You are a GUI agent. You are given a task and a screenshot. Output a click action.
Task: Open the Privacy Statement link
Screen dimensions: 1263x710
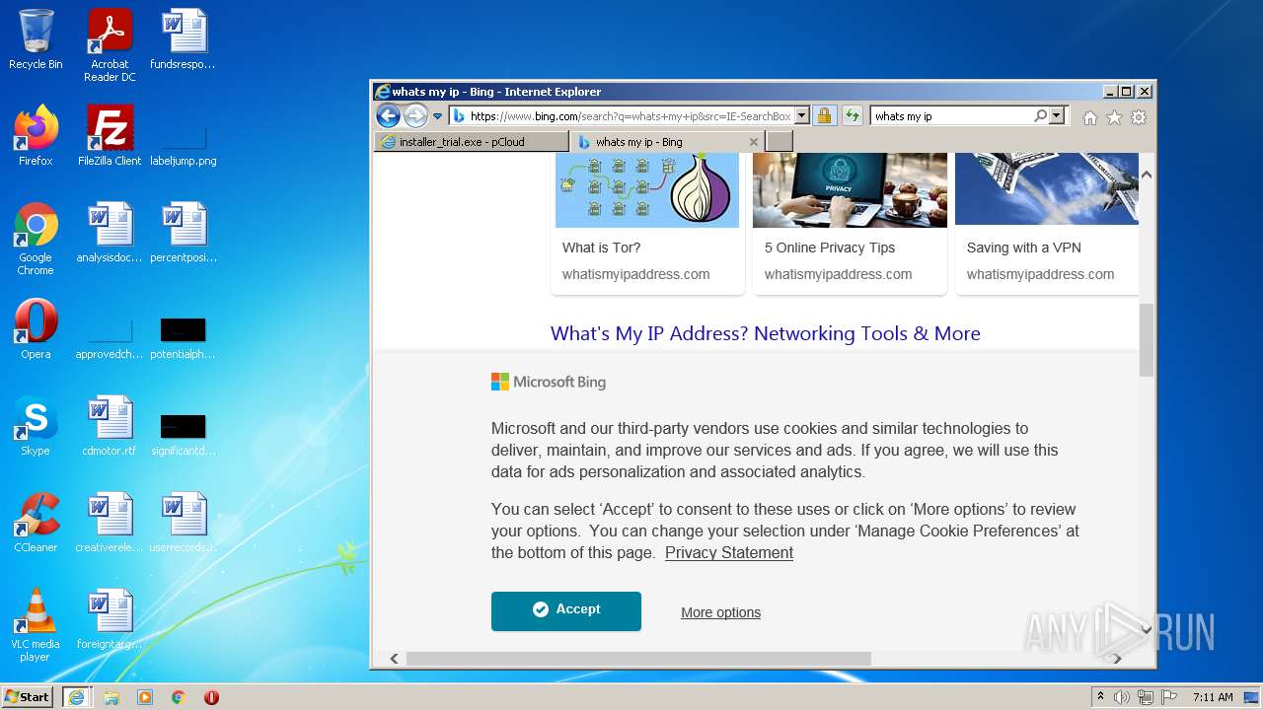point(729,552)
